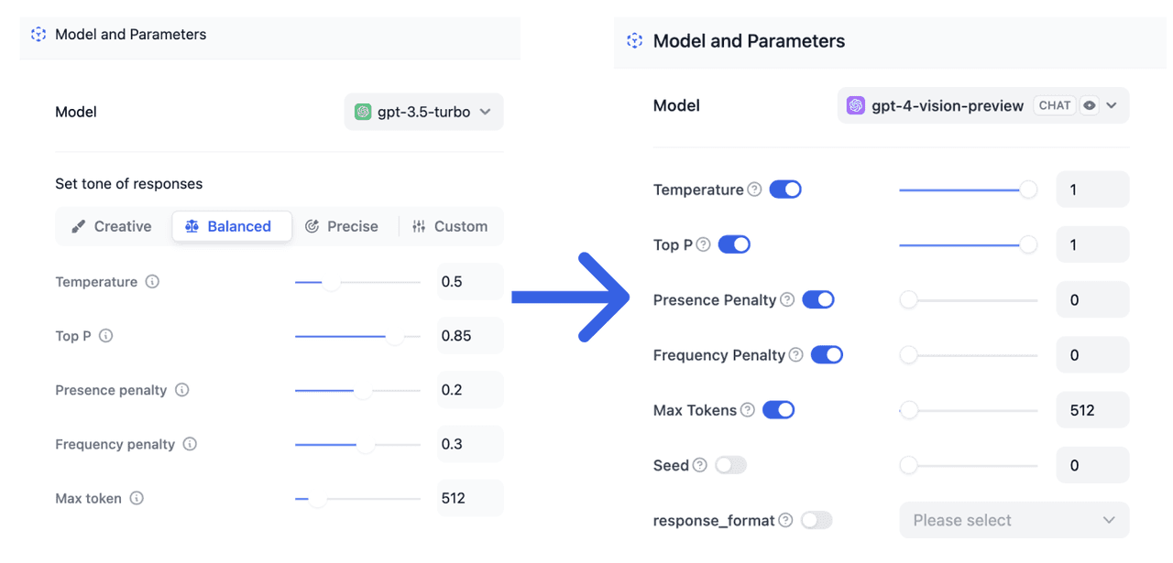This screenshot has width=1173, height=563.
Task: Expand the gpt-4-vision-preview model selector
Action: (982, 105)
